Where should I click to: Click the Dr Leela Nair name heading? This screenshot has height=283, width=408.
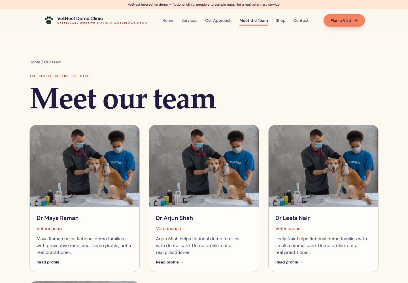292,218
